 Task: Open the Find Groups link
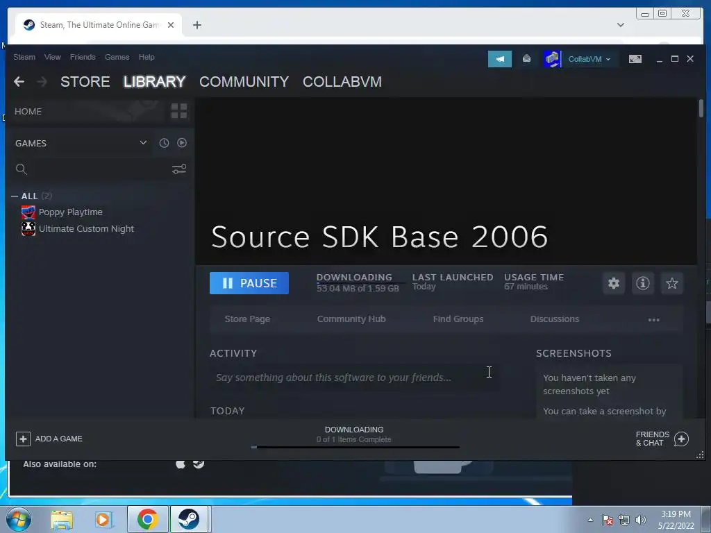[x=458, y=319]
